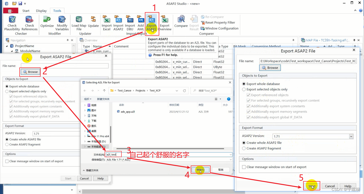Click Browse under the empty File name field
Viewport: 364px width, 194px height.
pyautogui.click(x=30, y=72)
